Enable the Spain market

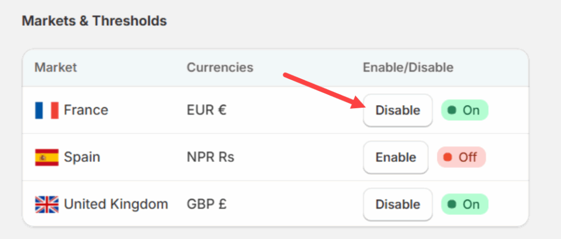(x=396, y=158)
